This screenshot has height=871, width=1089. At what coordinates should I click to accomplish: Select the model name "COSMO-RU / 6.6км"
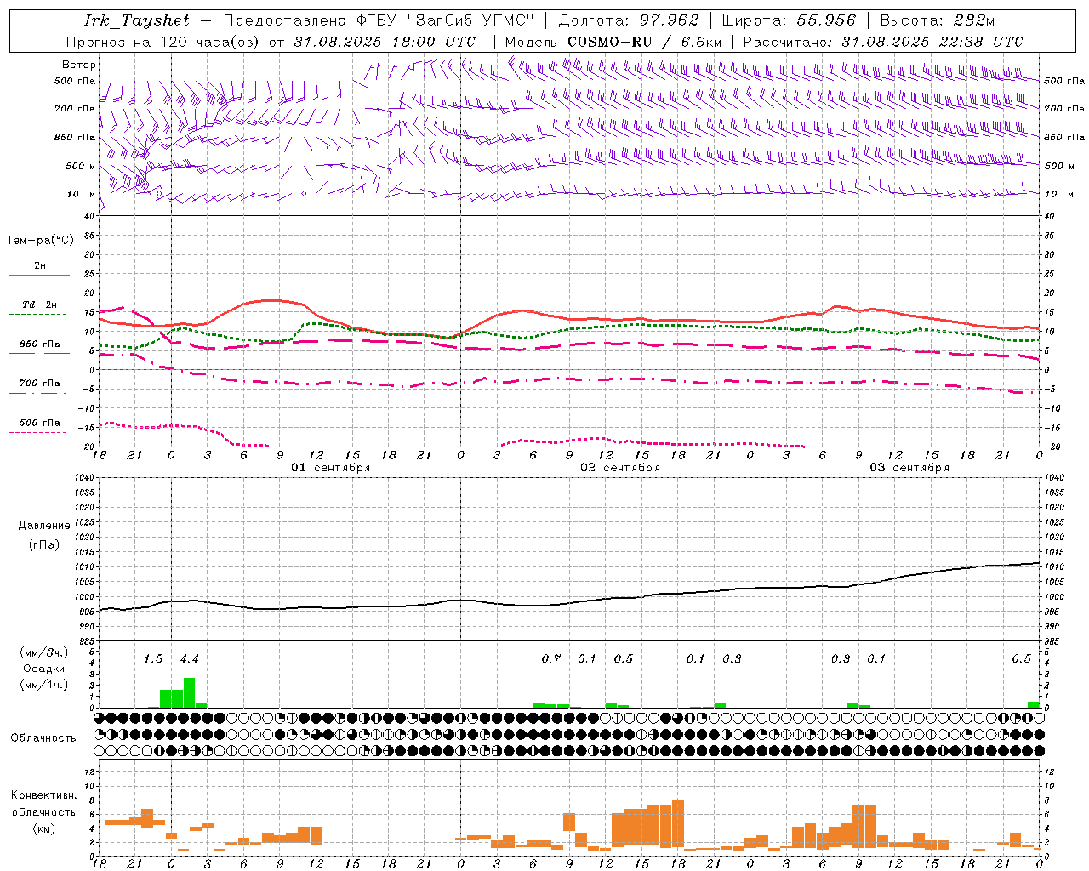tap(645, 42)
